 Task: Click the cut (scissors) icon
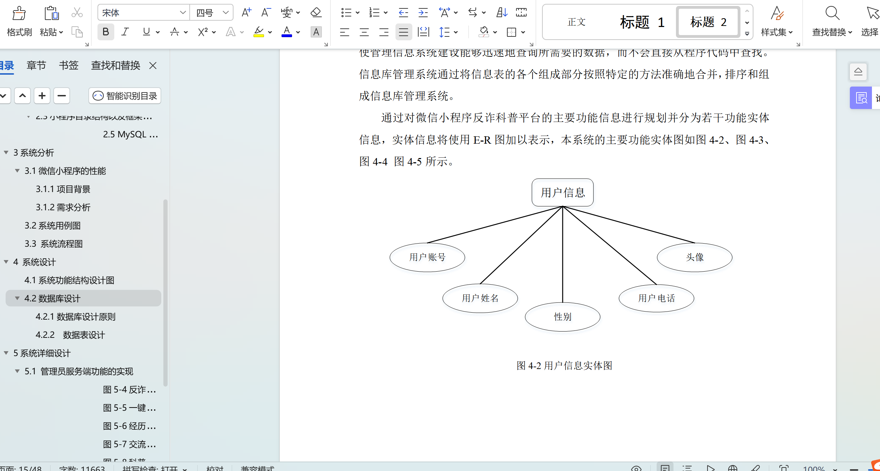(77, 13)
